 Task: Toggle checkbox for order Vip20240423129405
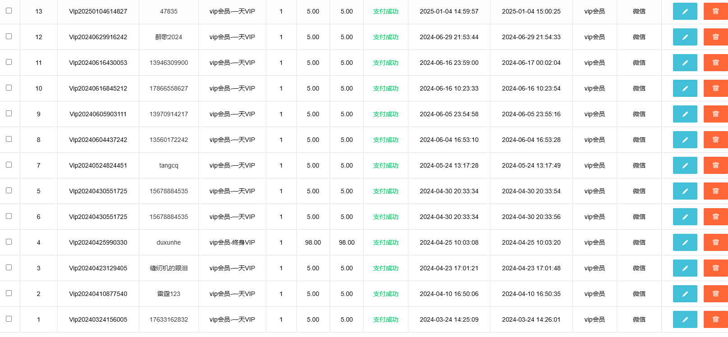[9, 267]
